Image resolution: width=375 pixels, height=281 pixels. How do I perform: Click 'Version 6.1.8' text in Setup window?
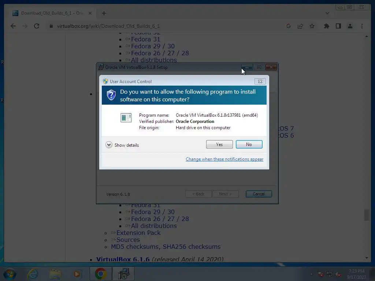(118, 194)
